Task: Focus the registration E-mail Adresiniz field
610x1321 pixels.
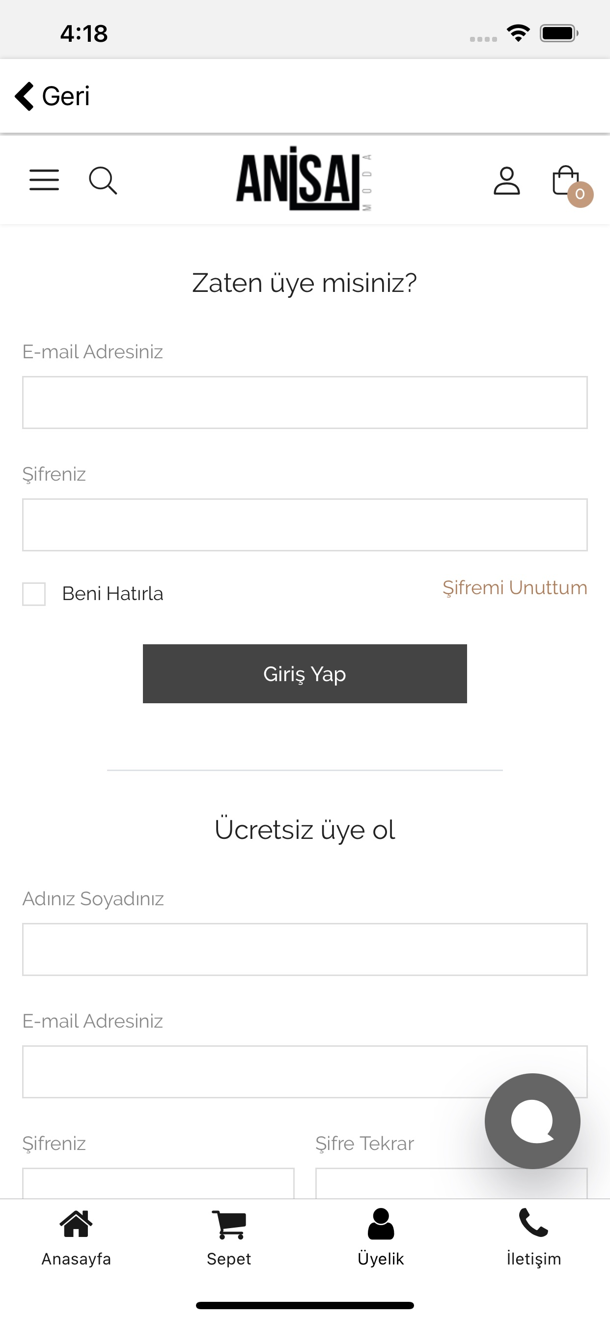Action: 305,1072
